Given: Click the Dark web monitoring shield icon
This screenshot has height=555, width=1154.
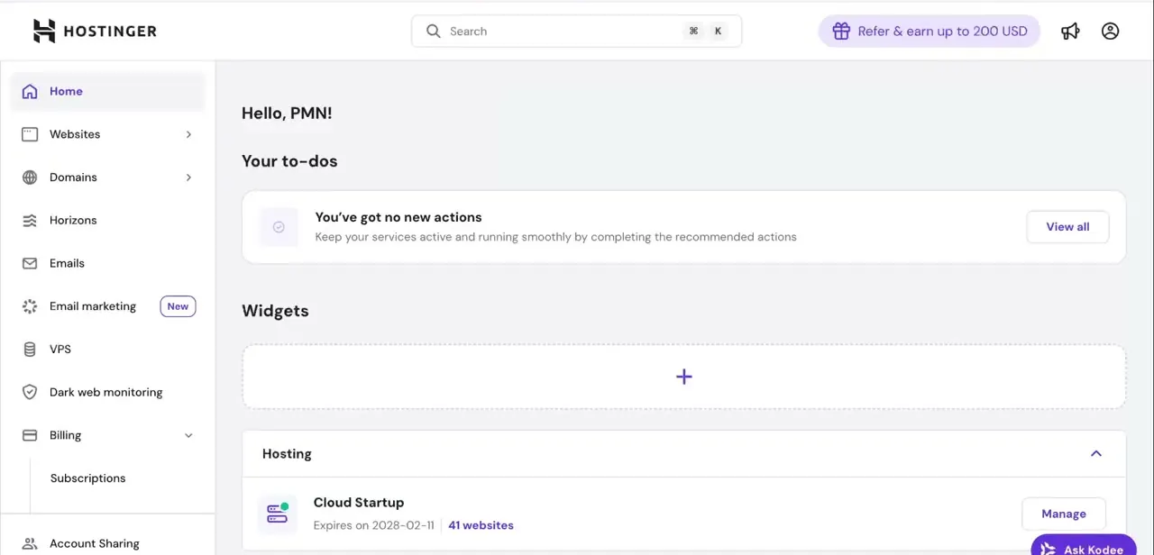Looking at the screenshot, I should pyautogui.click(x=30, y=392).
